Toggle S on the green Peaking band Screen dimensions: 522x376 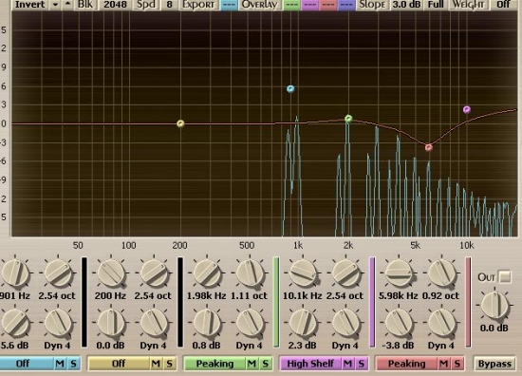click(x=266, y=364)
